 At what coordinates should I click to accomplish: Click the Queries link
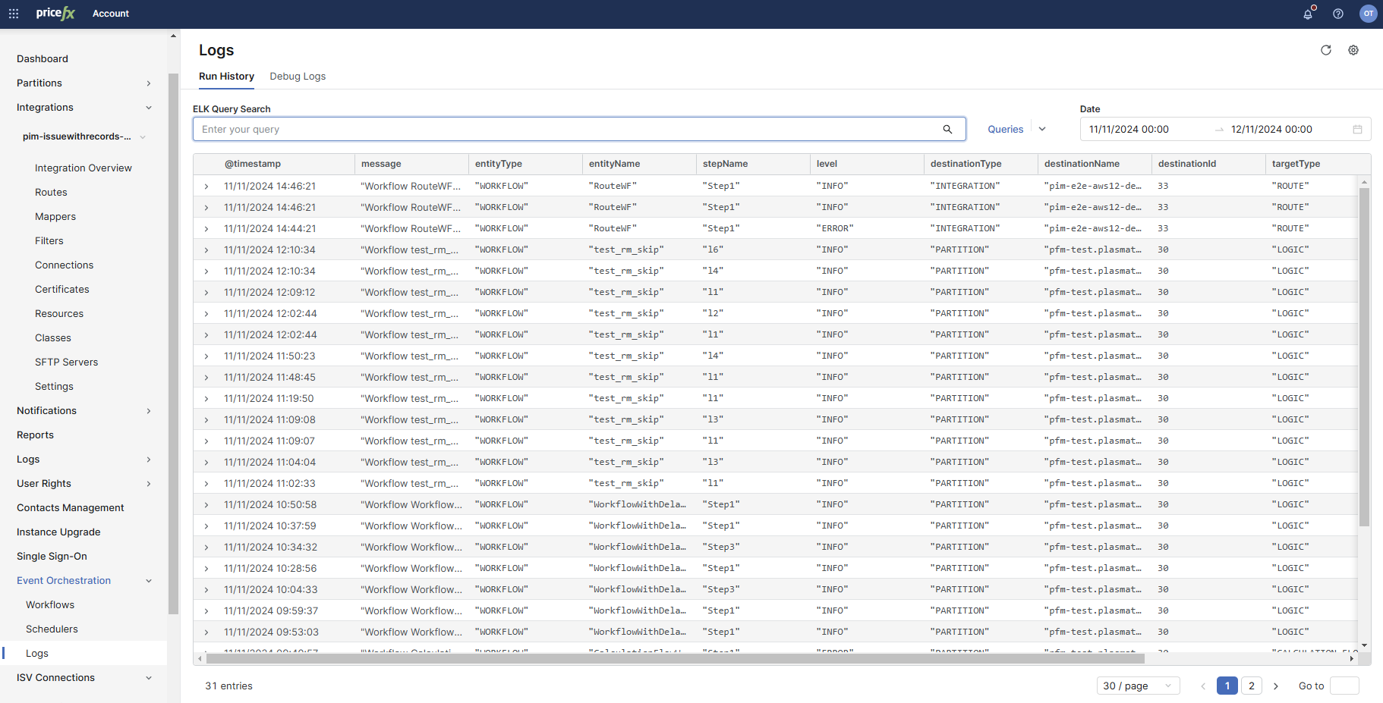pos(1005,130)
